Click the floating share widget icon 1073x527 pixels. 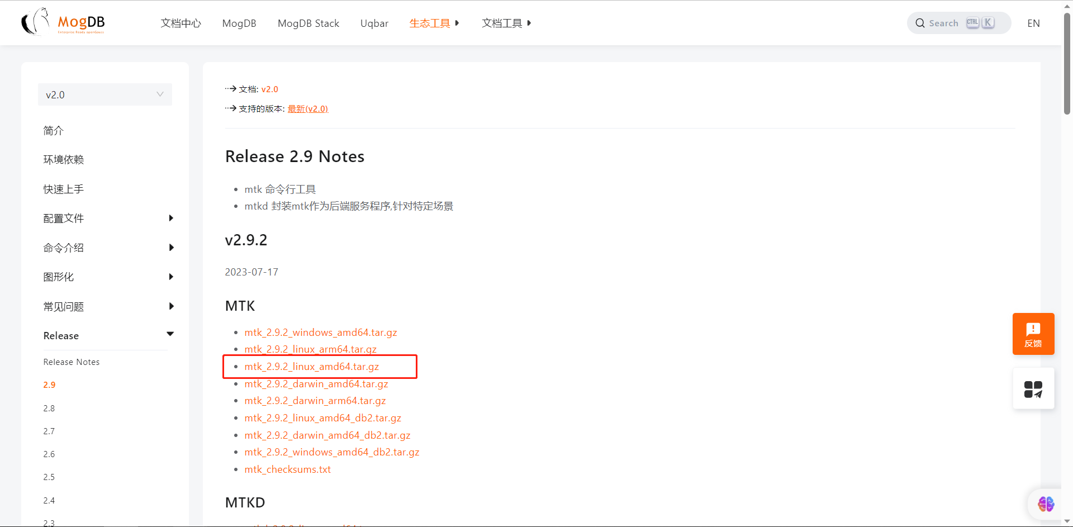1033,389
